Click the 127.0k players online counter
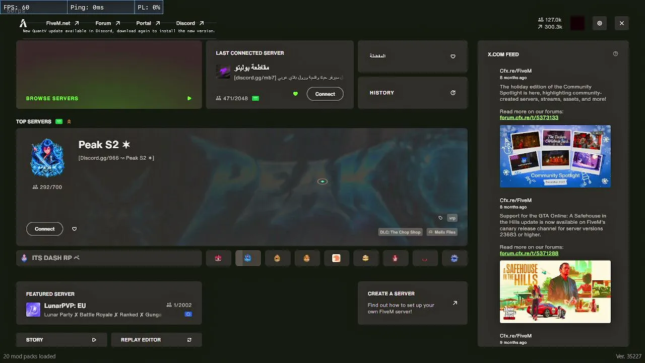645x363 pixels. tap(550, 20)
